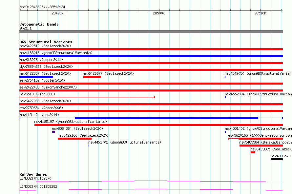Screen dimensions: 292x194
Task: Click the thick blue nsv1154474 variant bar
Action: (166, 118)
